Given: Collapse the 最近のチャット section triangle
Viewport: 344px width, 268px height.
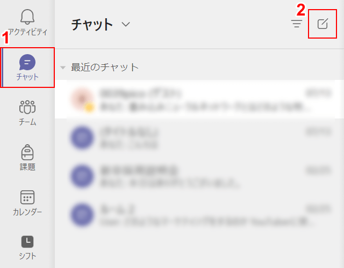Looking at the screenshot, I should [x=63, y=68].
